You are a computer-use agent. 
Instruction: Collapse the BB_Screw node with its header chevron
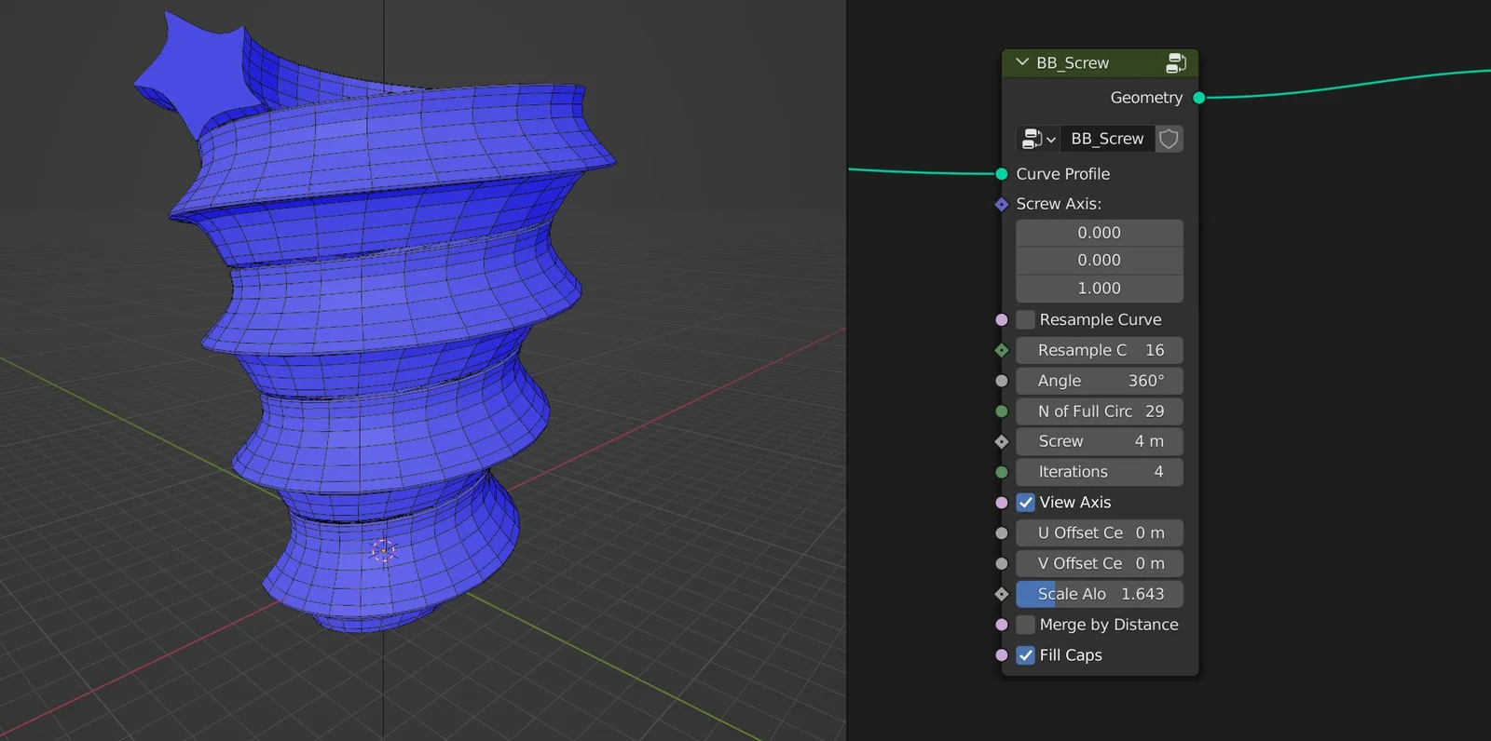[1022, 62]
